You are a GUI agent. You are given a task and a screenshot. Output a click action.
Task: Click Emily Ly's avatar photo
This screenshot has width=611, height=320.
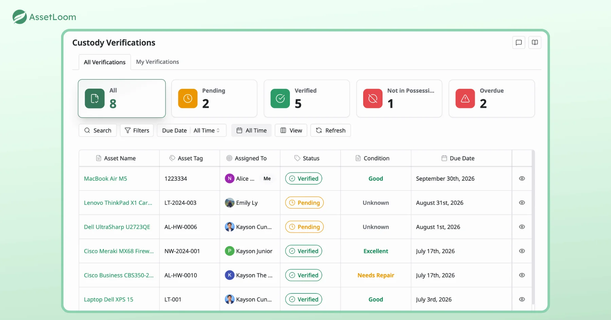pyautogui.click(x=229, y=203)
